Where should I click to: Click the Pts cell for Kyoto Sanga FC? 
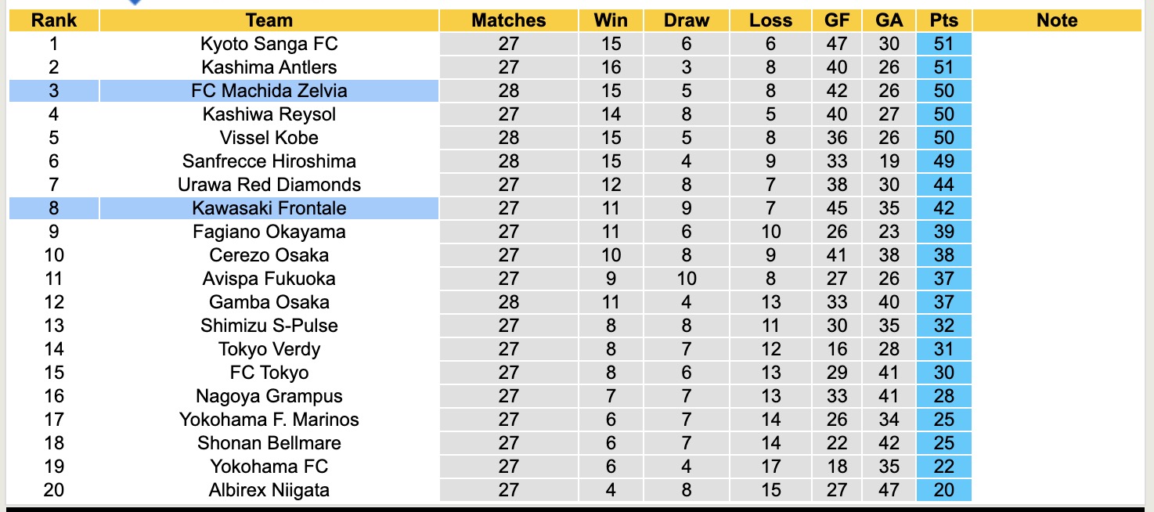pos(944,44)
